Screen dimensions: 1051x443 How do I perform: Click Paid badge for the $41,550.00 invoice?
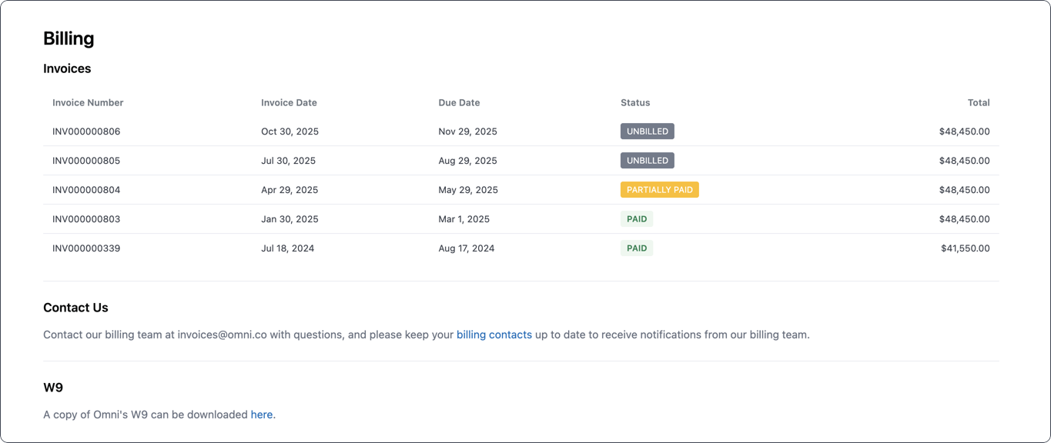tap(636, 248)
